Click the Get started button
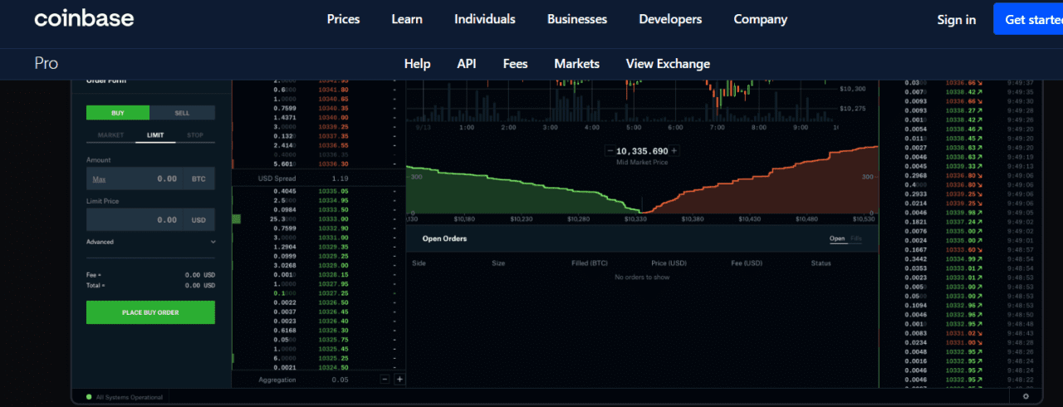Image resolution: width=1063 pixels, height=407 pixels. pos(1028,19)
